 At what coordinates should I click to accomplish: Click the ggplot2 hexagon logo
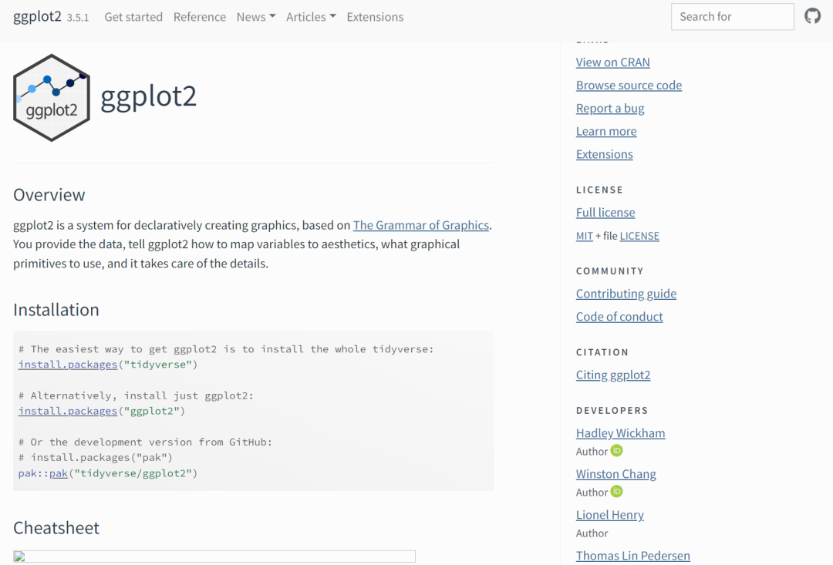[x=52, y=98]
